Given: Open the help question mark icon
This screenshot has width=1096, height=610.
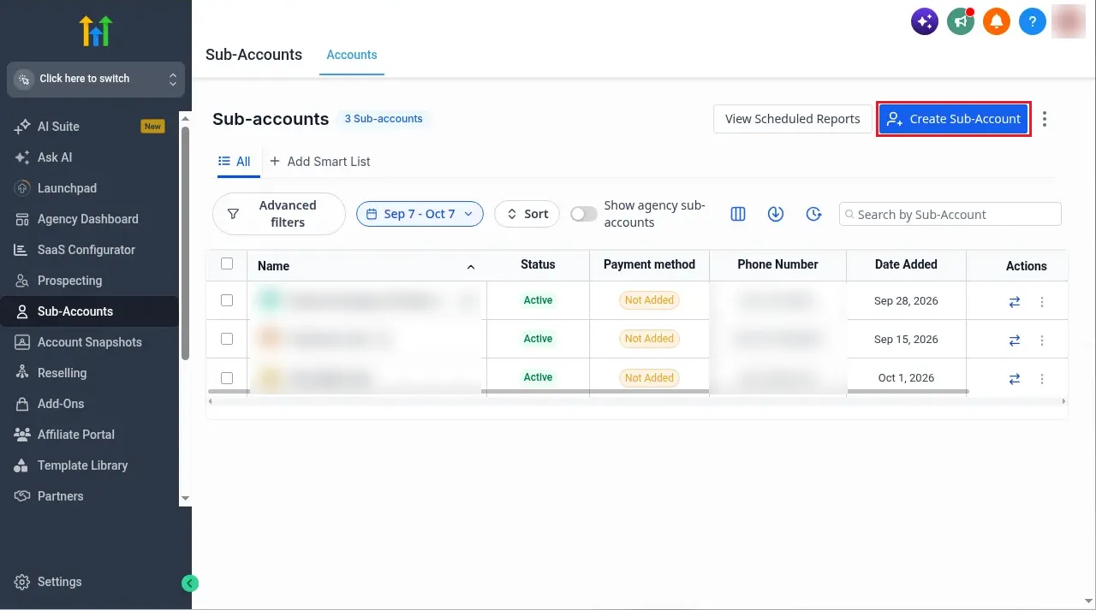Looking at the screenshot, I should click(1033, 21).
